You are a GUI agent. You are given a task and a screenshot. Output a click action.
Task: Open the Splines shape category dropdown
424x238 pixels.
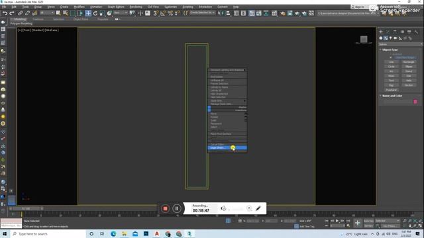400,44
